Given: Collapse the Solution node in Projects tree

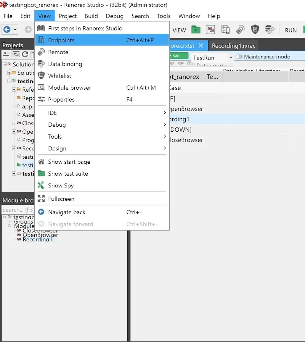Looking at the screenshot, I should coord(5,64).
